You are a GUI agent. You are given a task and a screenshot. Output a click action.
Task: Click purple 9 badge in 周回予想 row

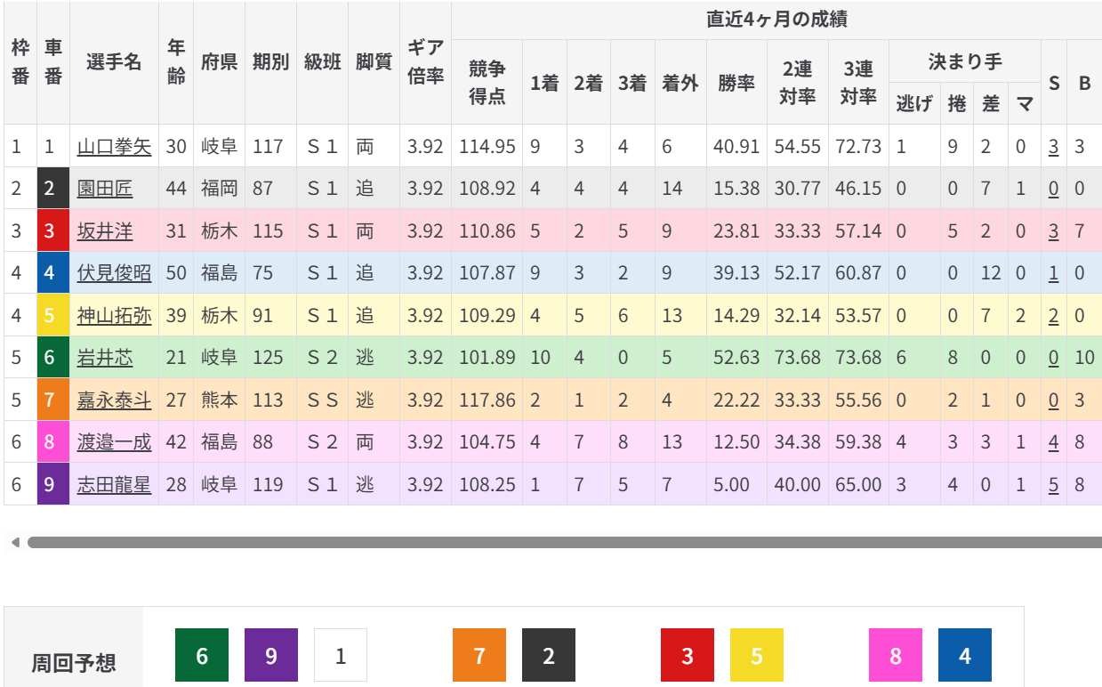[271, 656]
